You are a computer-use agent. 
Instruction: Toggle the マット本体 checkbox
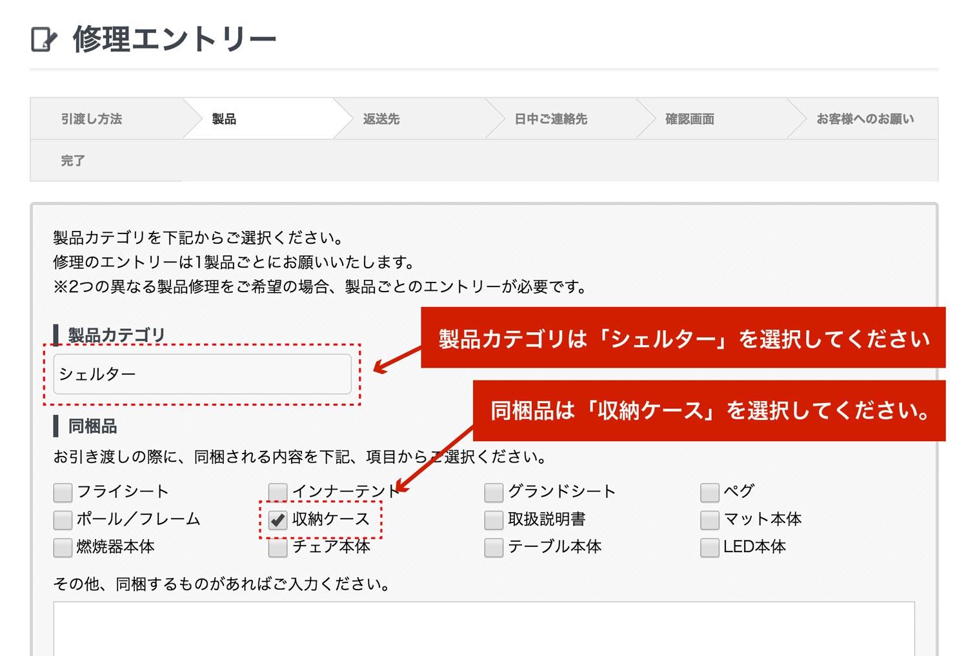click(709, 520)
